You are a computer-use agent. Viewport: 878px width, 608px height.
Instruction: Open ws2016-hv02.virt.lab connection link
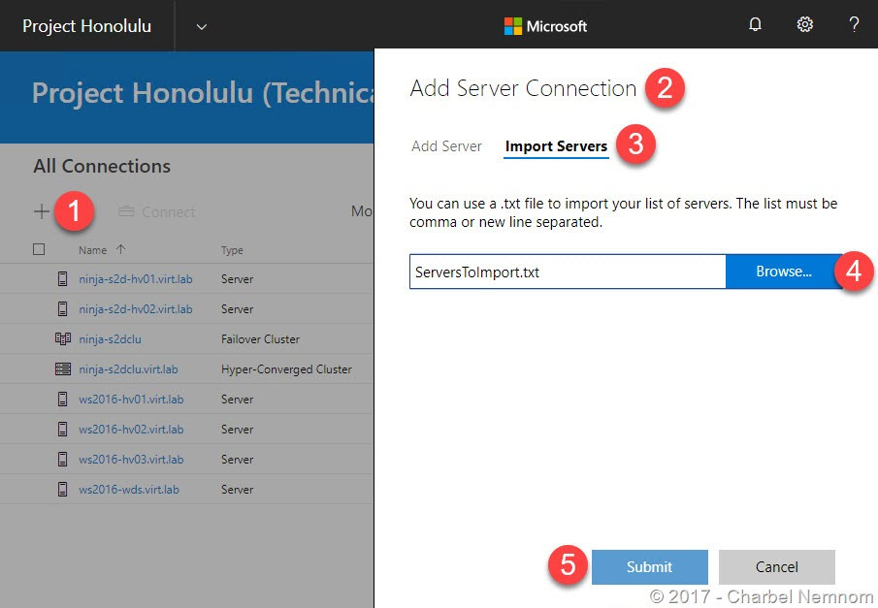(131, 430)
